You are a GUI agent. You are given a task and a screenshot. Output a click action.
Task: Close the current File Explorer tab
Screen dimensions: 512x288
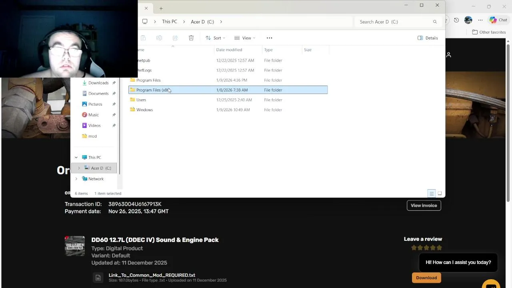pyautogui.click(x=146, y=8)
